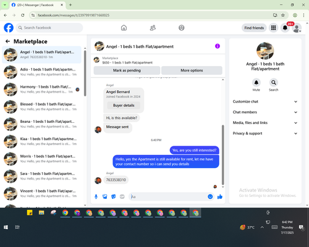Click the 'Yes, are you still interested?' message
Screen dimensions: 309x247
[194, 150]
